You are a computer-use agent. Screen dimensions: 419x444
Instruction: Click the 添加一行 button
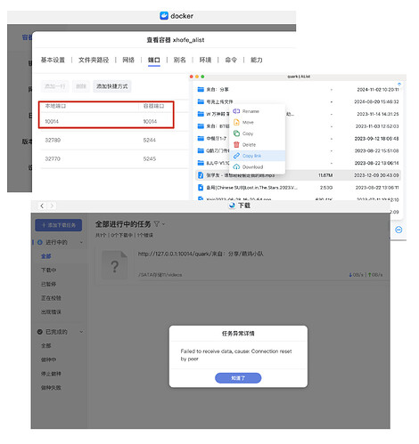coord(54,86)
